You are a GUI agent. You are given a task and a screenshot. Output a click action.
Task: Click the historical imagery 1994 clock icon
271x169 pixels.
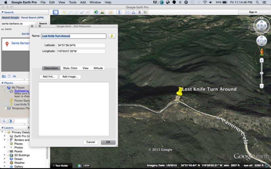pos(79,166)
